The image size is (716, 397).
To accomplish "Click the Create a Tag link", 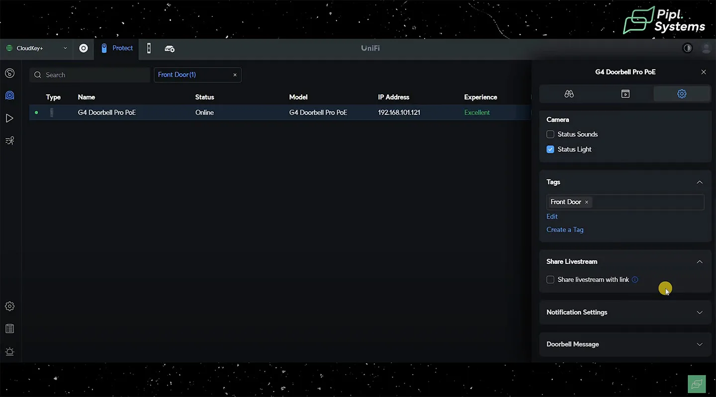I will coord(565,230).
